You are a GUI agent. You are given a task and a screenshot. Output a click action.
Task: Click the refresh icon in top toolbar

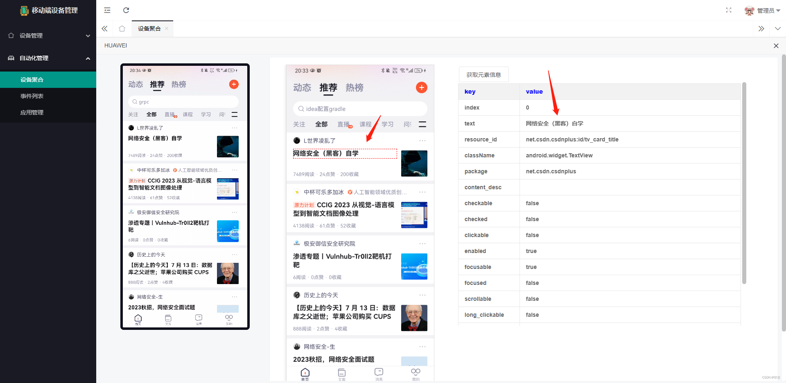[126, 10]
